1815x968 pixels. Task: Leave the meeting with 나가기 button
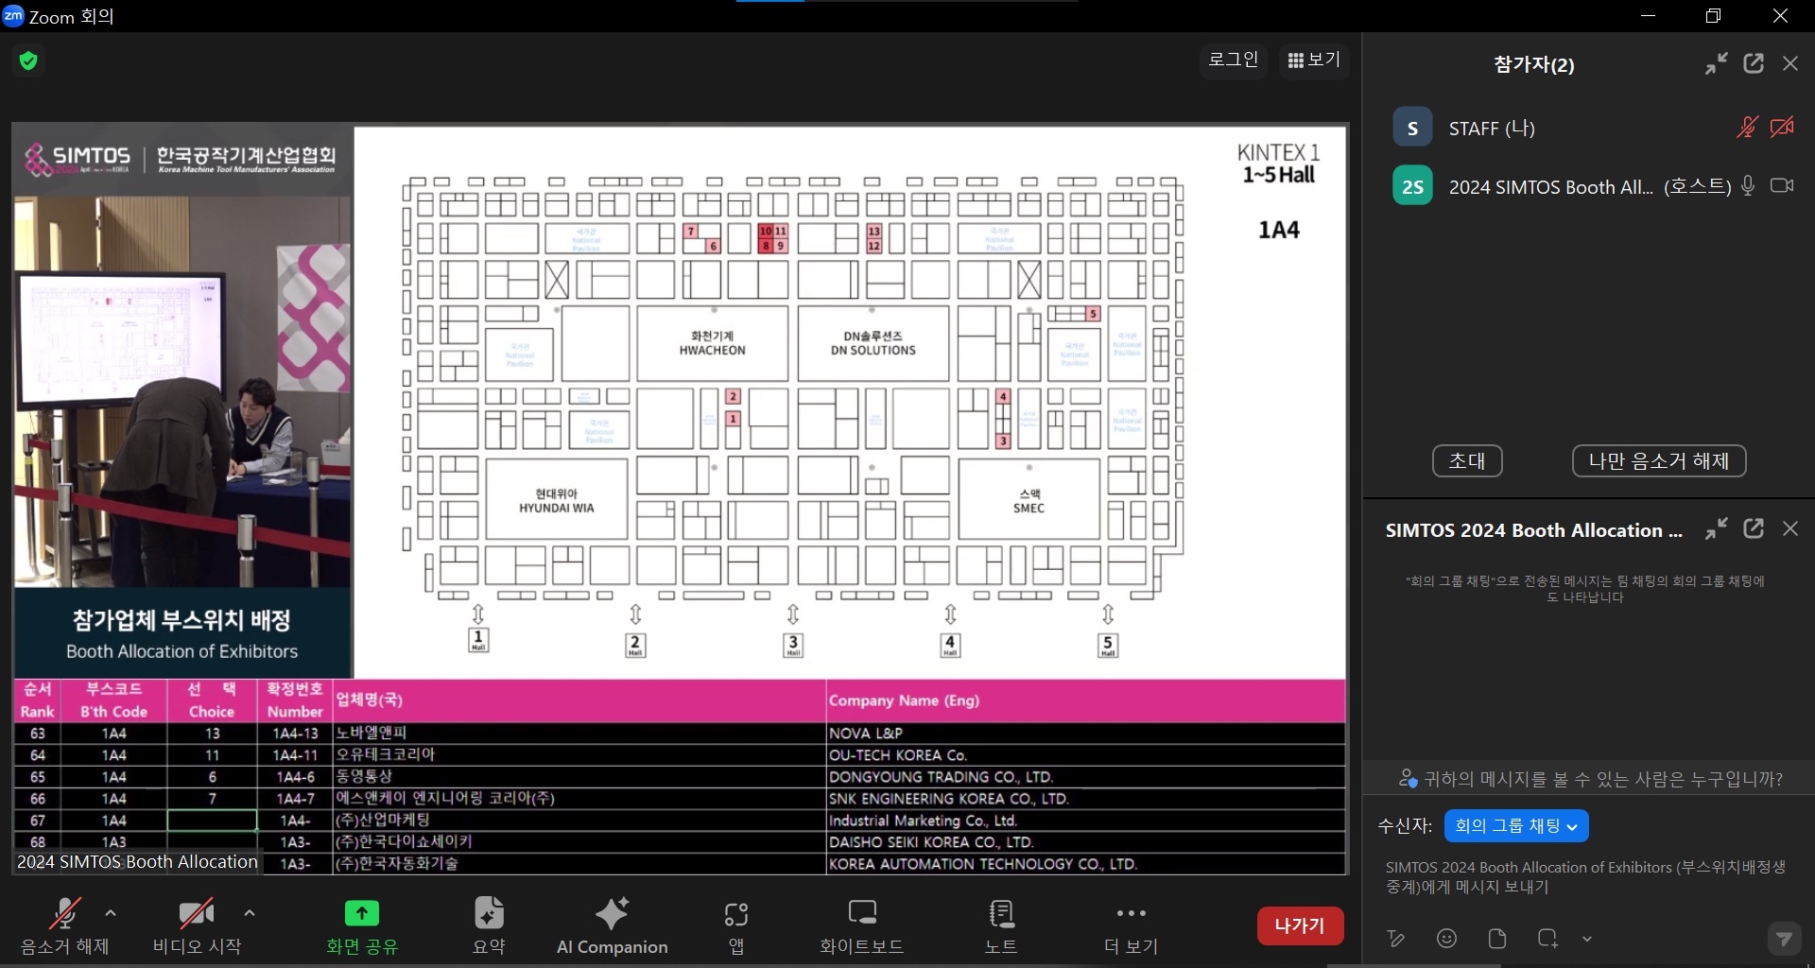(1300, 925)
